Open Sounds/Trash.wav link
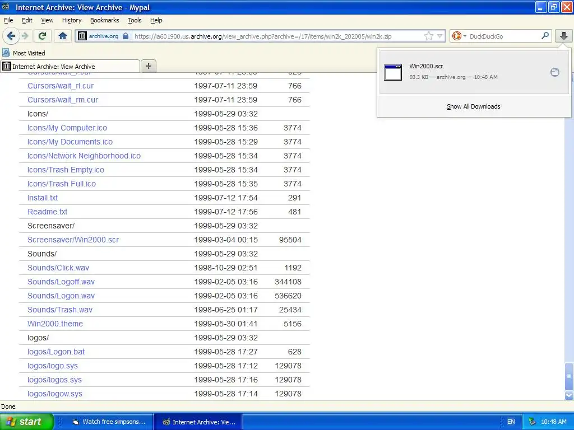This screenshot has width=574, height=430. [x=59, y=310]
